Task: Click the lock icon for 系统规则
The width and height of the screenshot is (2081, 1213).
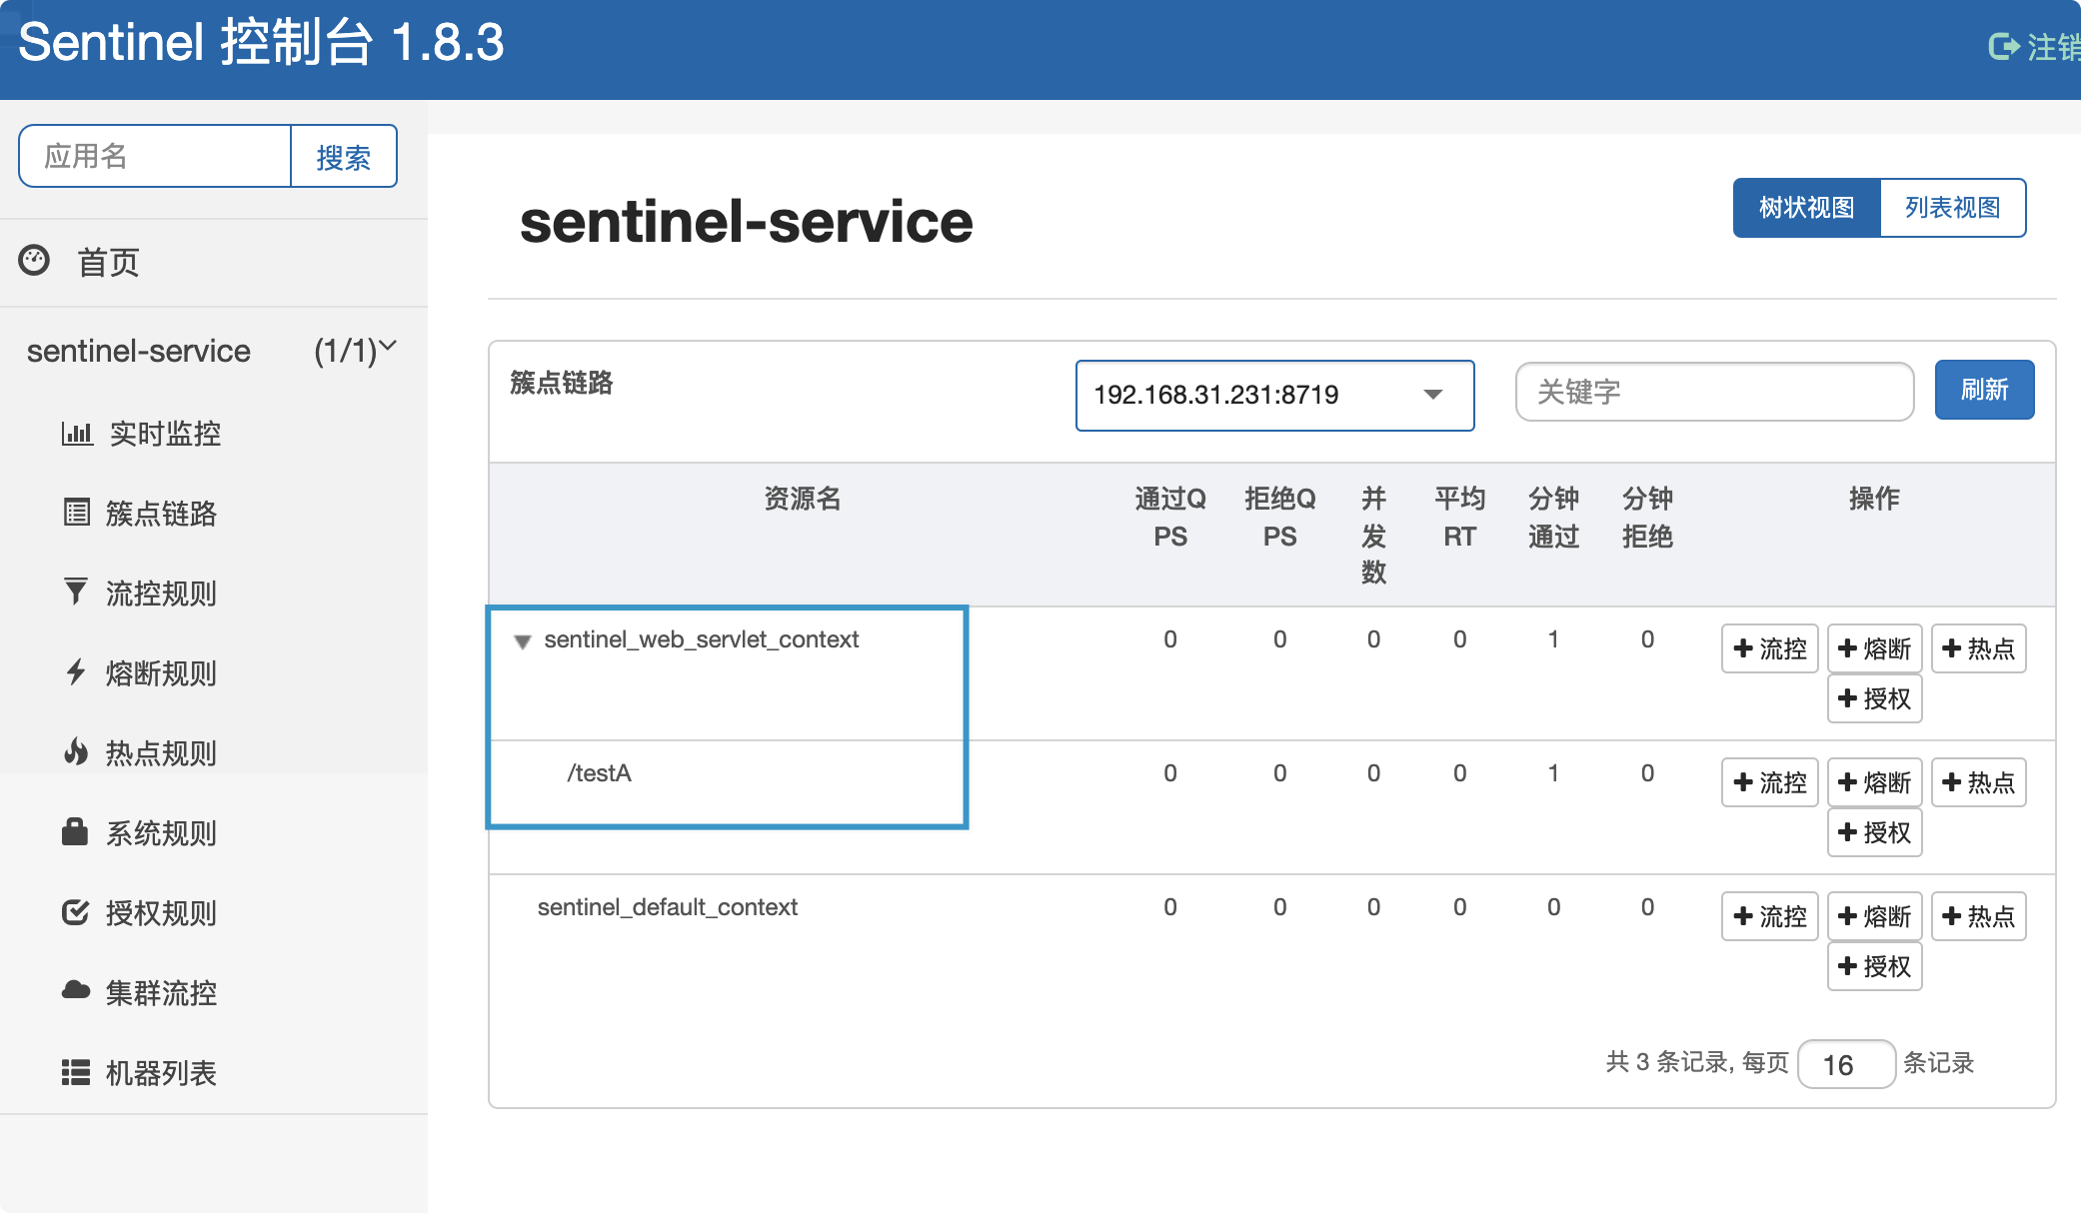Action: pos(75,831)
